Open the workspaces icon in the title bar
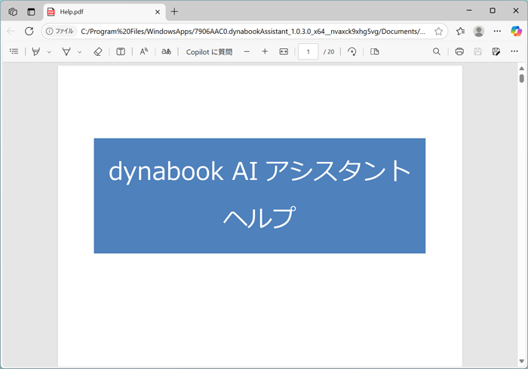The height and width of the screenshot is (369, 528). pos(13,12)
